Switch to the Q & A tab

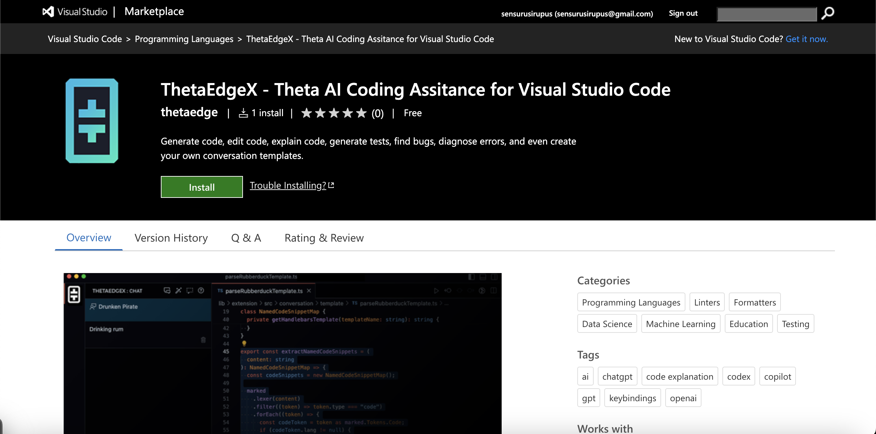(246, 238)
